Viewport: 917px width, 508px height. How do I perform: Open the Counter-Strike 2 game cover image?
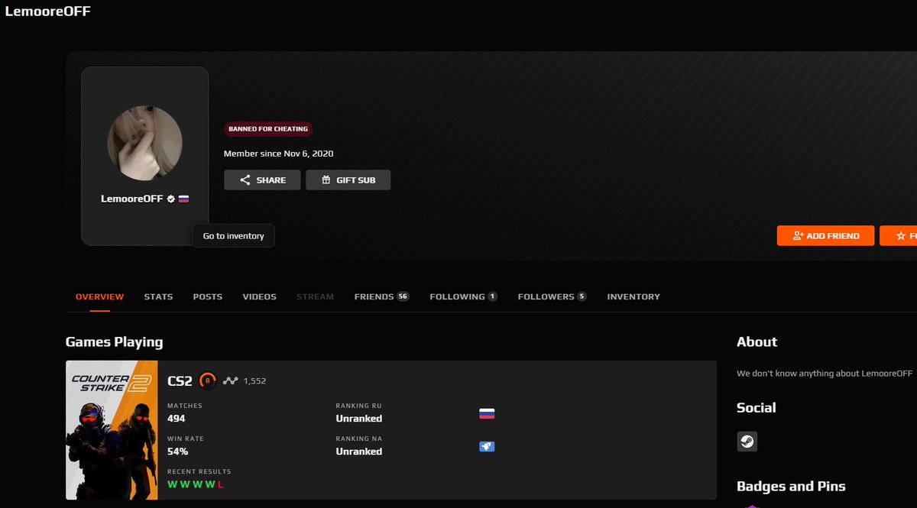112,430
